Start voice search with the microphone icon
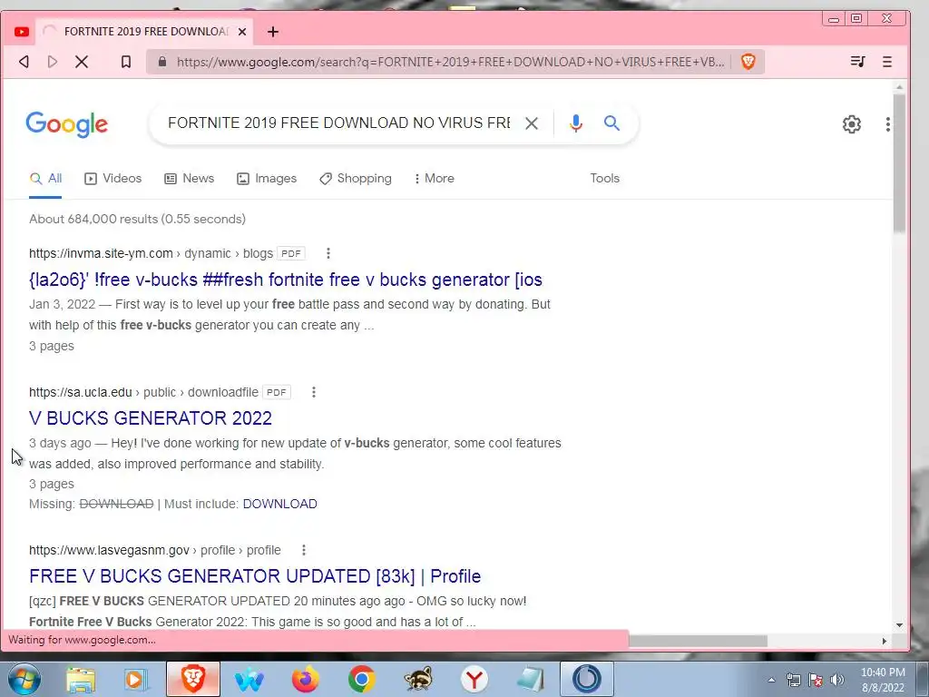929x697 pixels. pyautogui.click(x=576, y=123)
